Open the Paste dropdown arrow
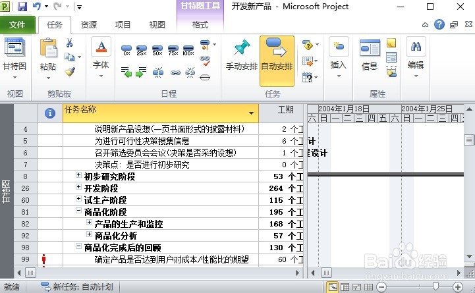Viewport: 475px width, 293px height. pos(49,78)
